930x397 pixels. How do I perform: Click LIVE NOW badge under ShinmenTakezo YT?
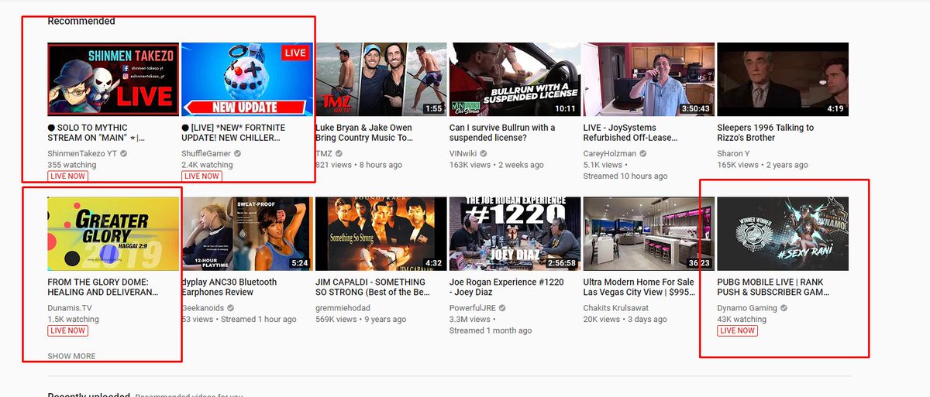click(x=67, y=176)
